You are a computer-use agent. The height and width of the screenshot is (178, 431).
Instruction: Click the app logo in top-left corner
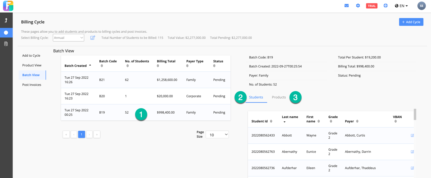click(x=8, y=6)
